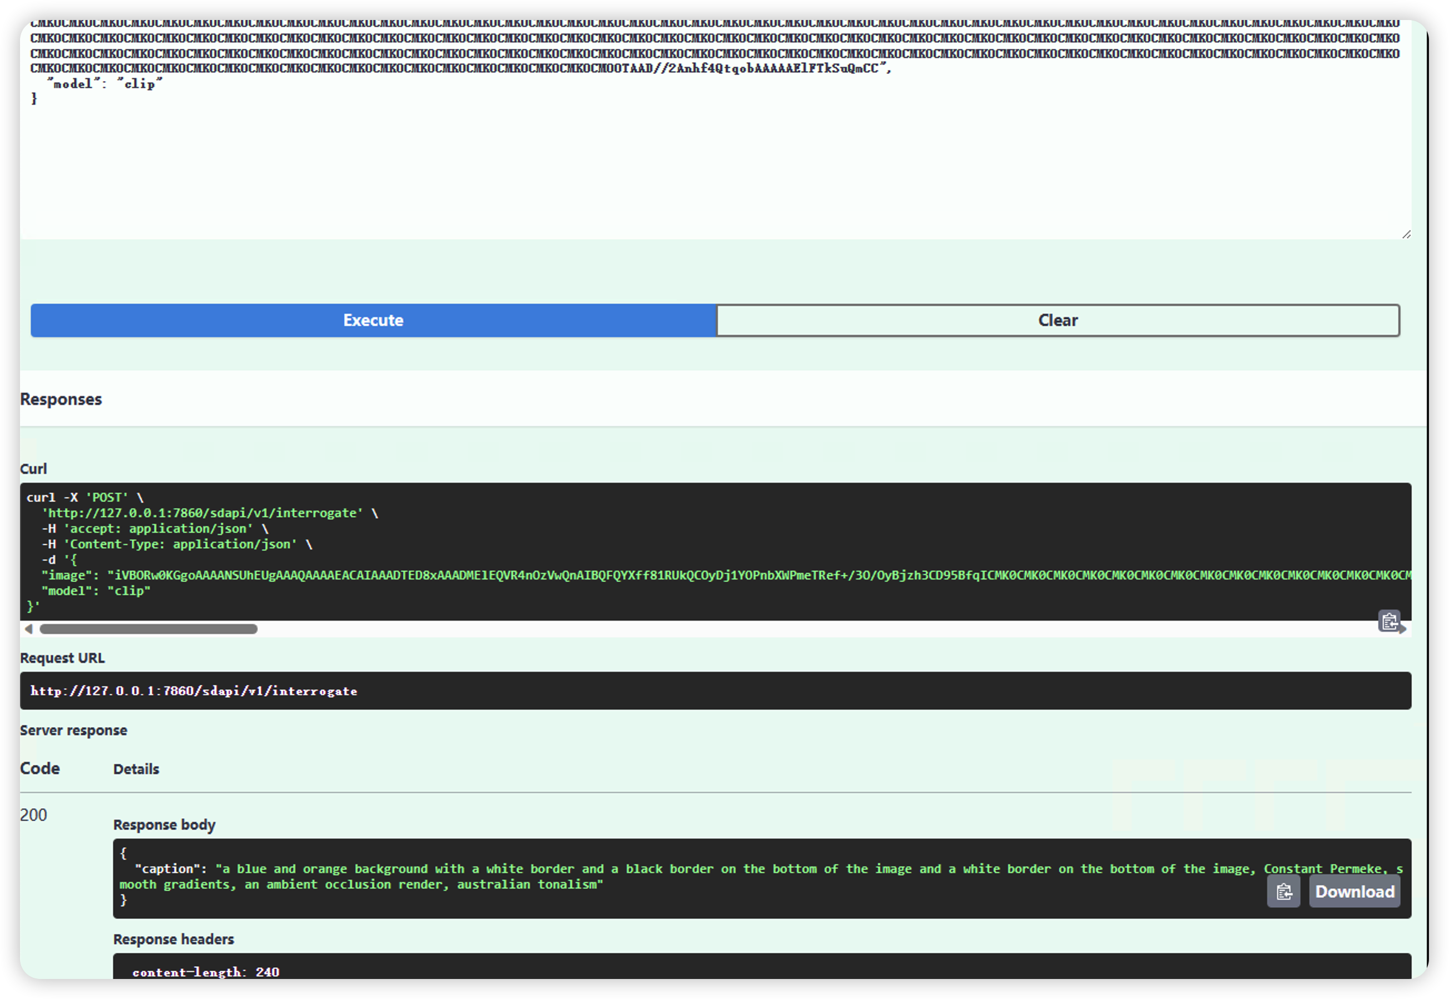
Task: Click the Responses section heading
Action: (x=61, y=399)
